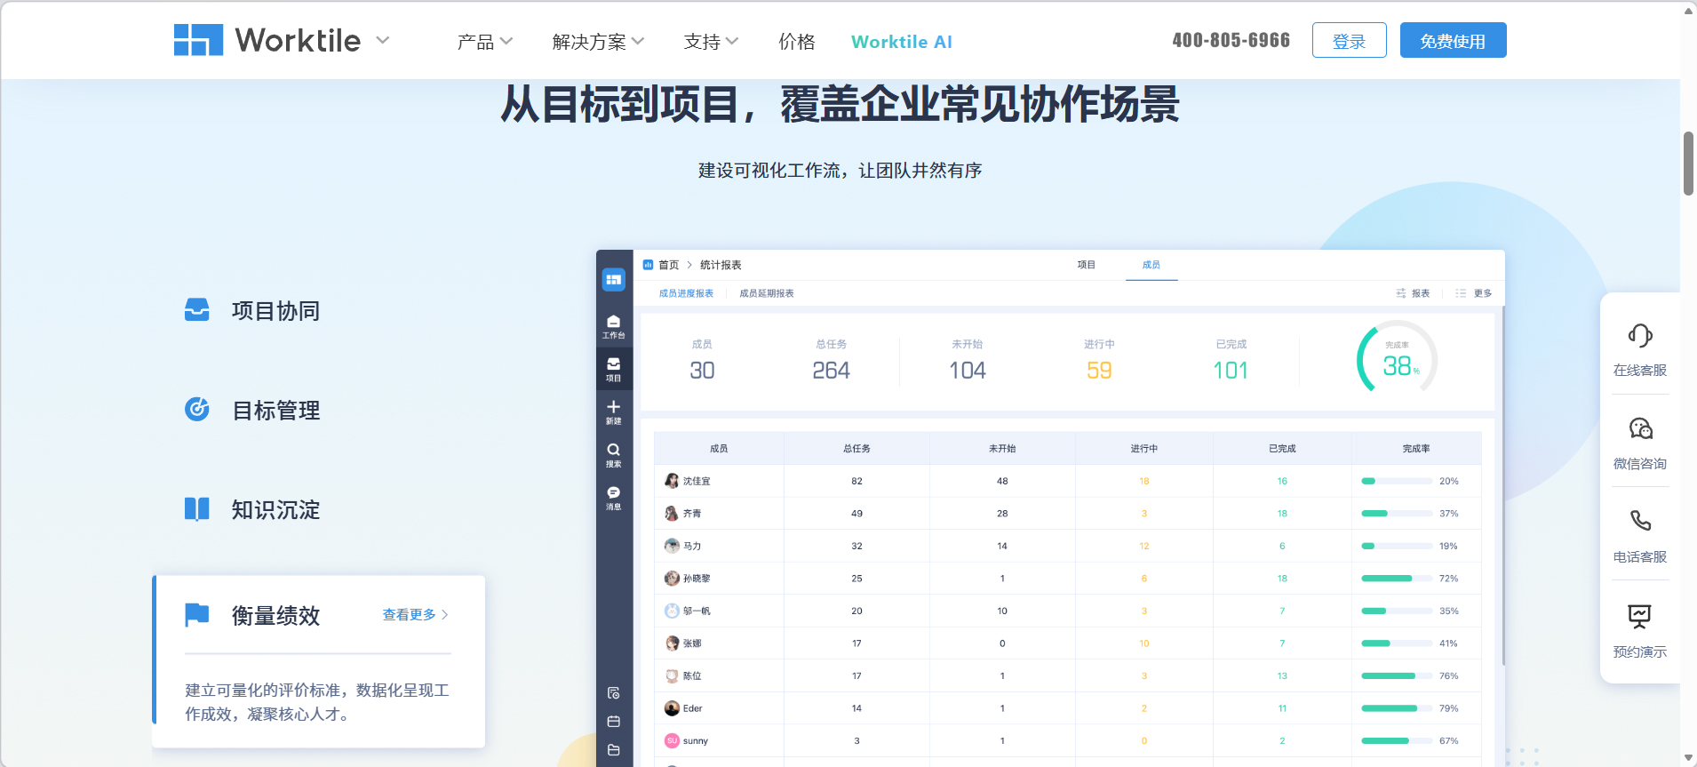Click the avatar of 齐青
The width and height of the screenshot is (1697, 767).
[x=672, y=514]
